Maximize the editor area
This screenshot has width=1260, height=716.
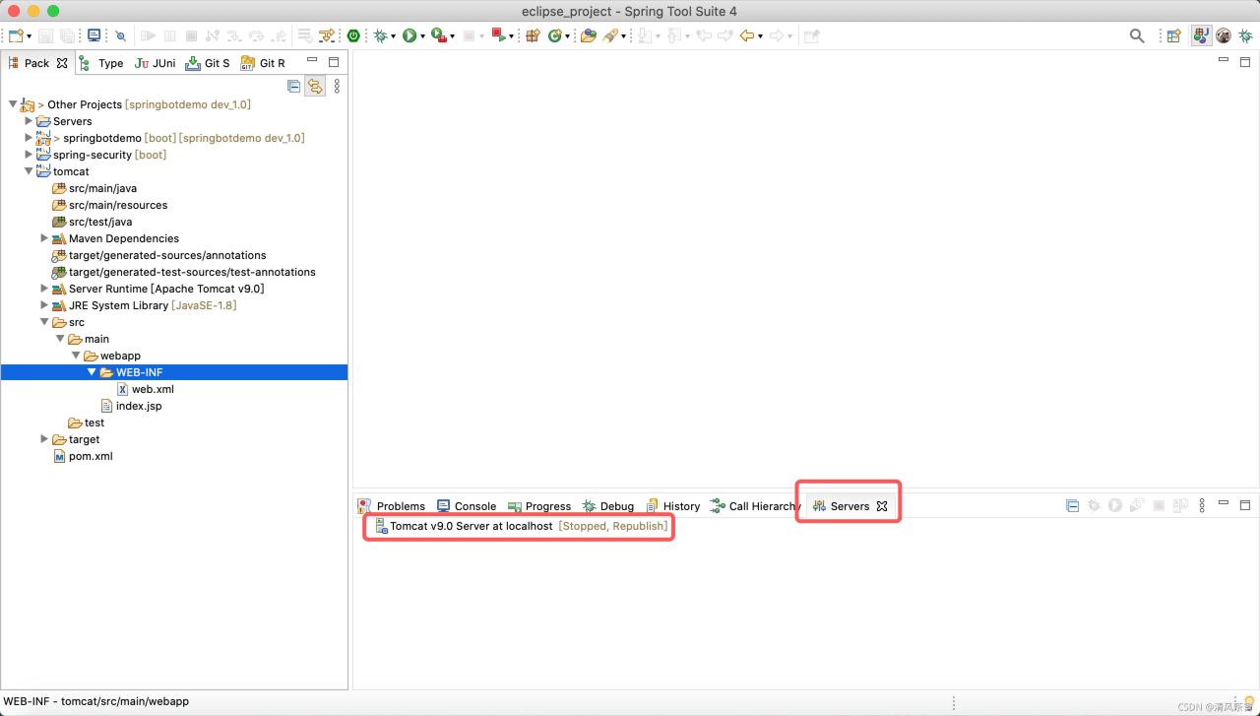[x=1245, y=60]
